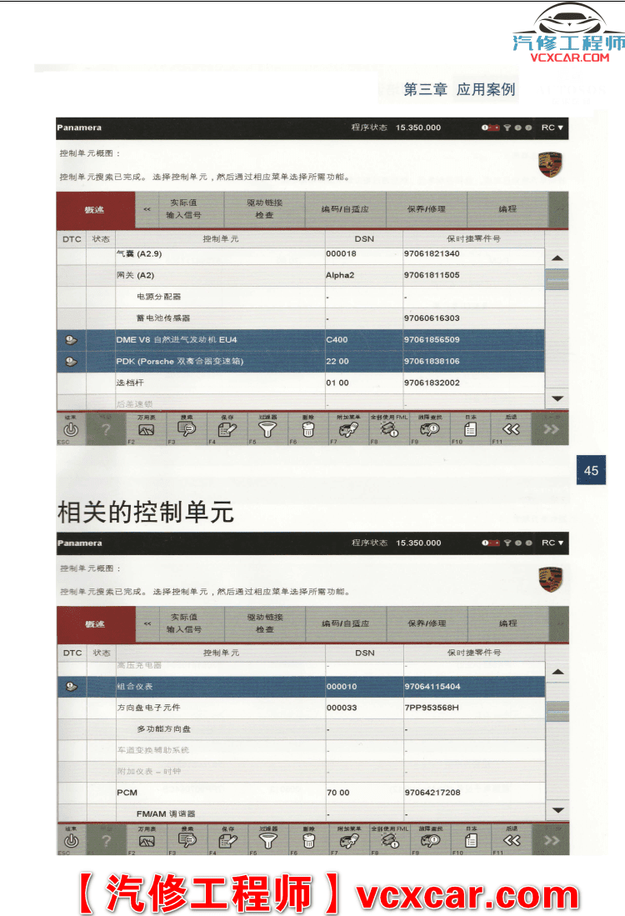
Task: Select the 选档杆 row
Action: (301, 383)
